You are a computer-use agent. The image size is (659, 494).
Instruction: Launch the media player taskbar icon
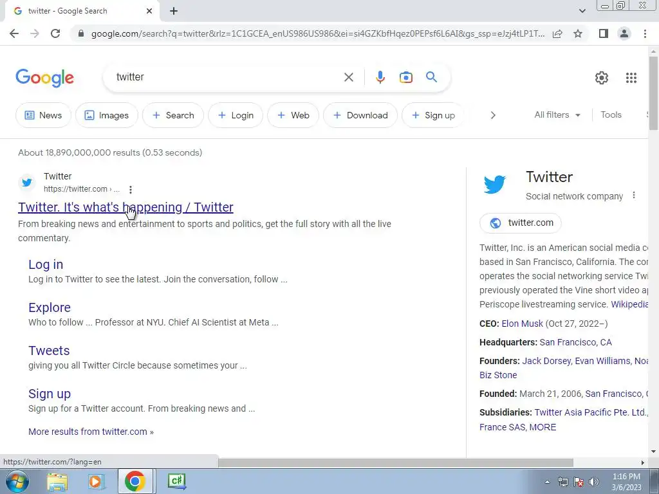pyautogui.click(x=96, y=481)
